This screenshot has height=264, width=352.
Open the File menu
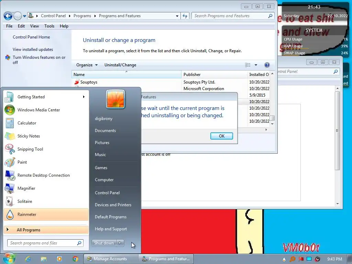pyautogui.click(x=9, y=26)
